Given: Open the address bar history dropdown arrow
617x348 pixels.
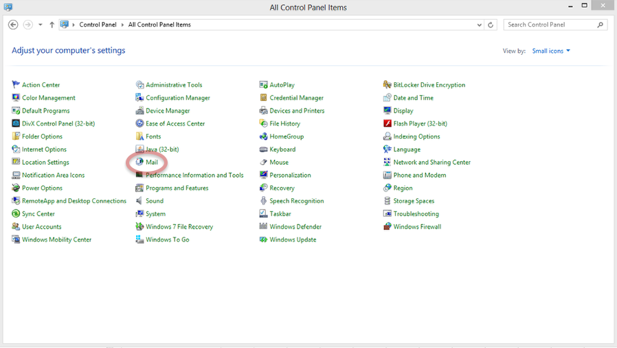Looking at the screenshot, I should [479, 25].
